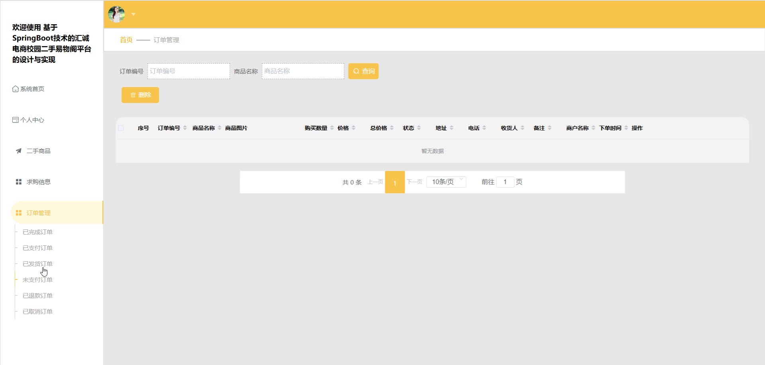Sort by 订单编号 column arrows
The width and height of the screenshot is (765, 365).
(x=185, y=128)
